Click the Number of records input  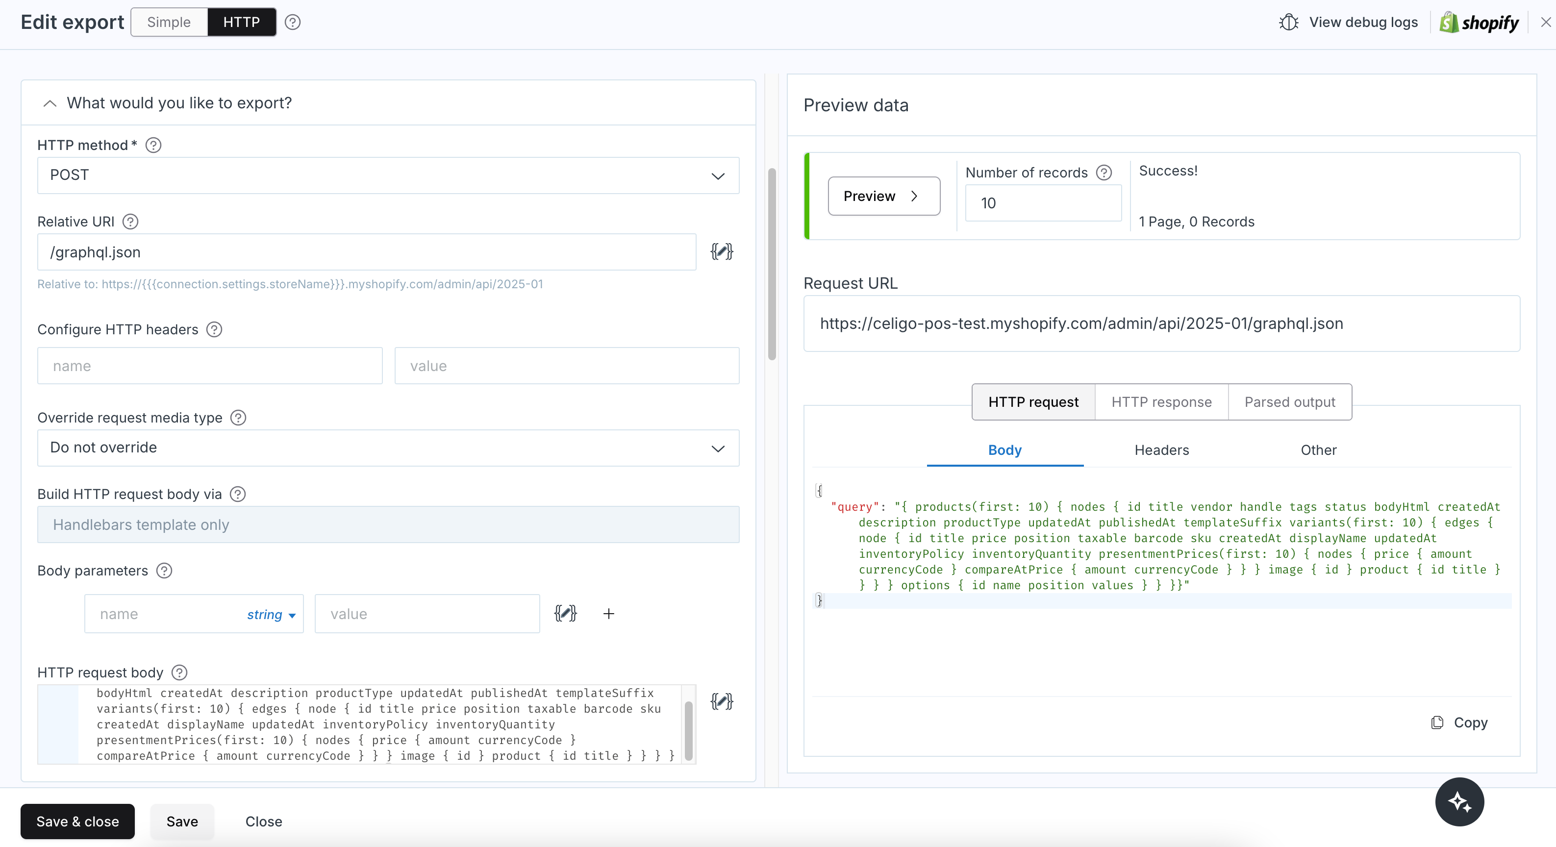(1043, 203)
